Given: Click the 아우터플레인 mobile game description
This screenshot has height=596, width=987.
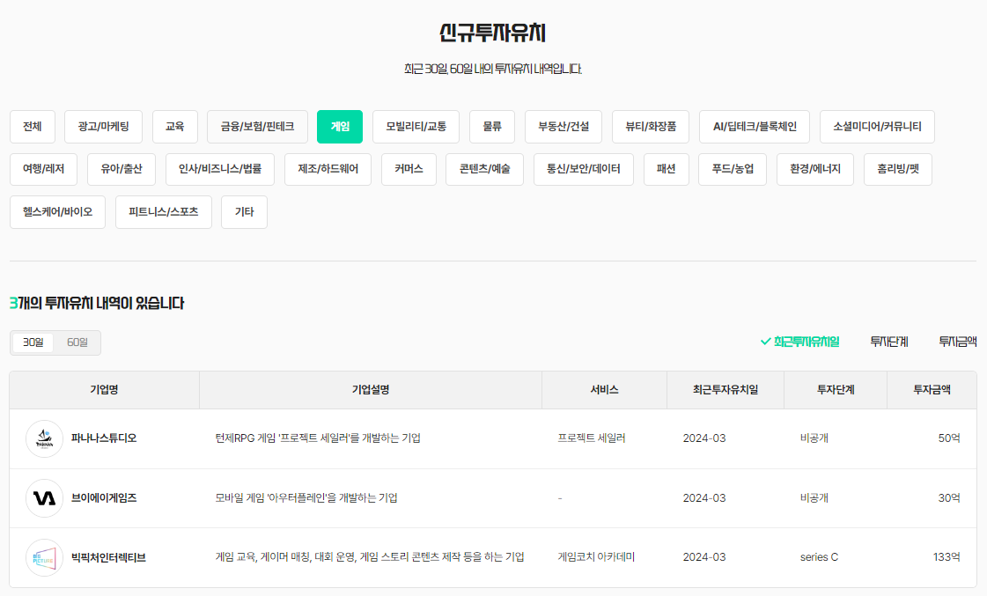Looking at the screenshot, I should click(x=306, y=498).
